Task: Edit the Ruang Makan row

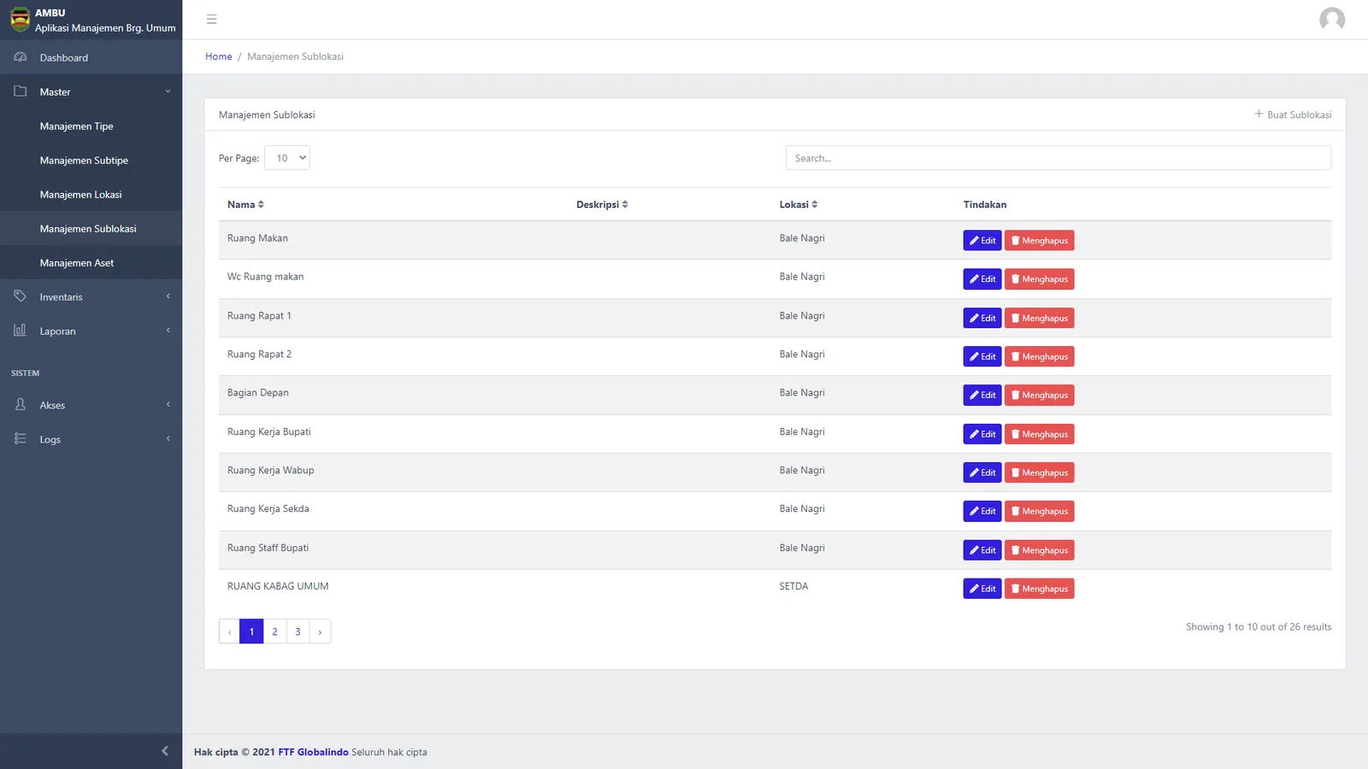Action: click(x=982, y=240)
